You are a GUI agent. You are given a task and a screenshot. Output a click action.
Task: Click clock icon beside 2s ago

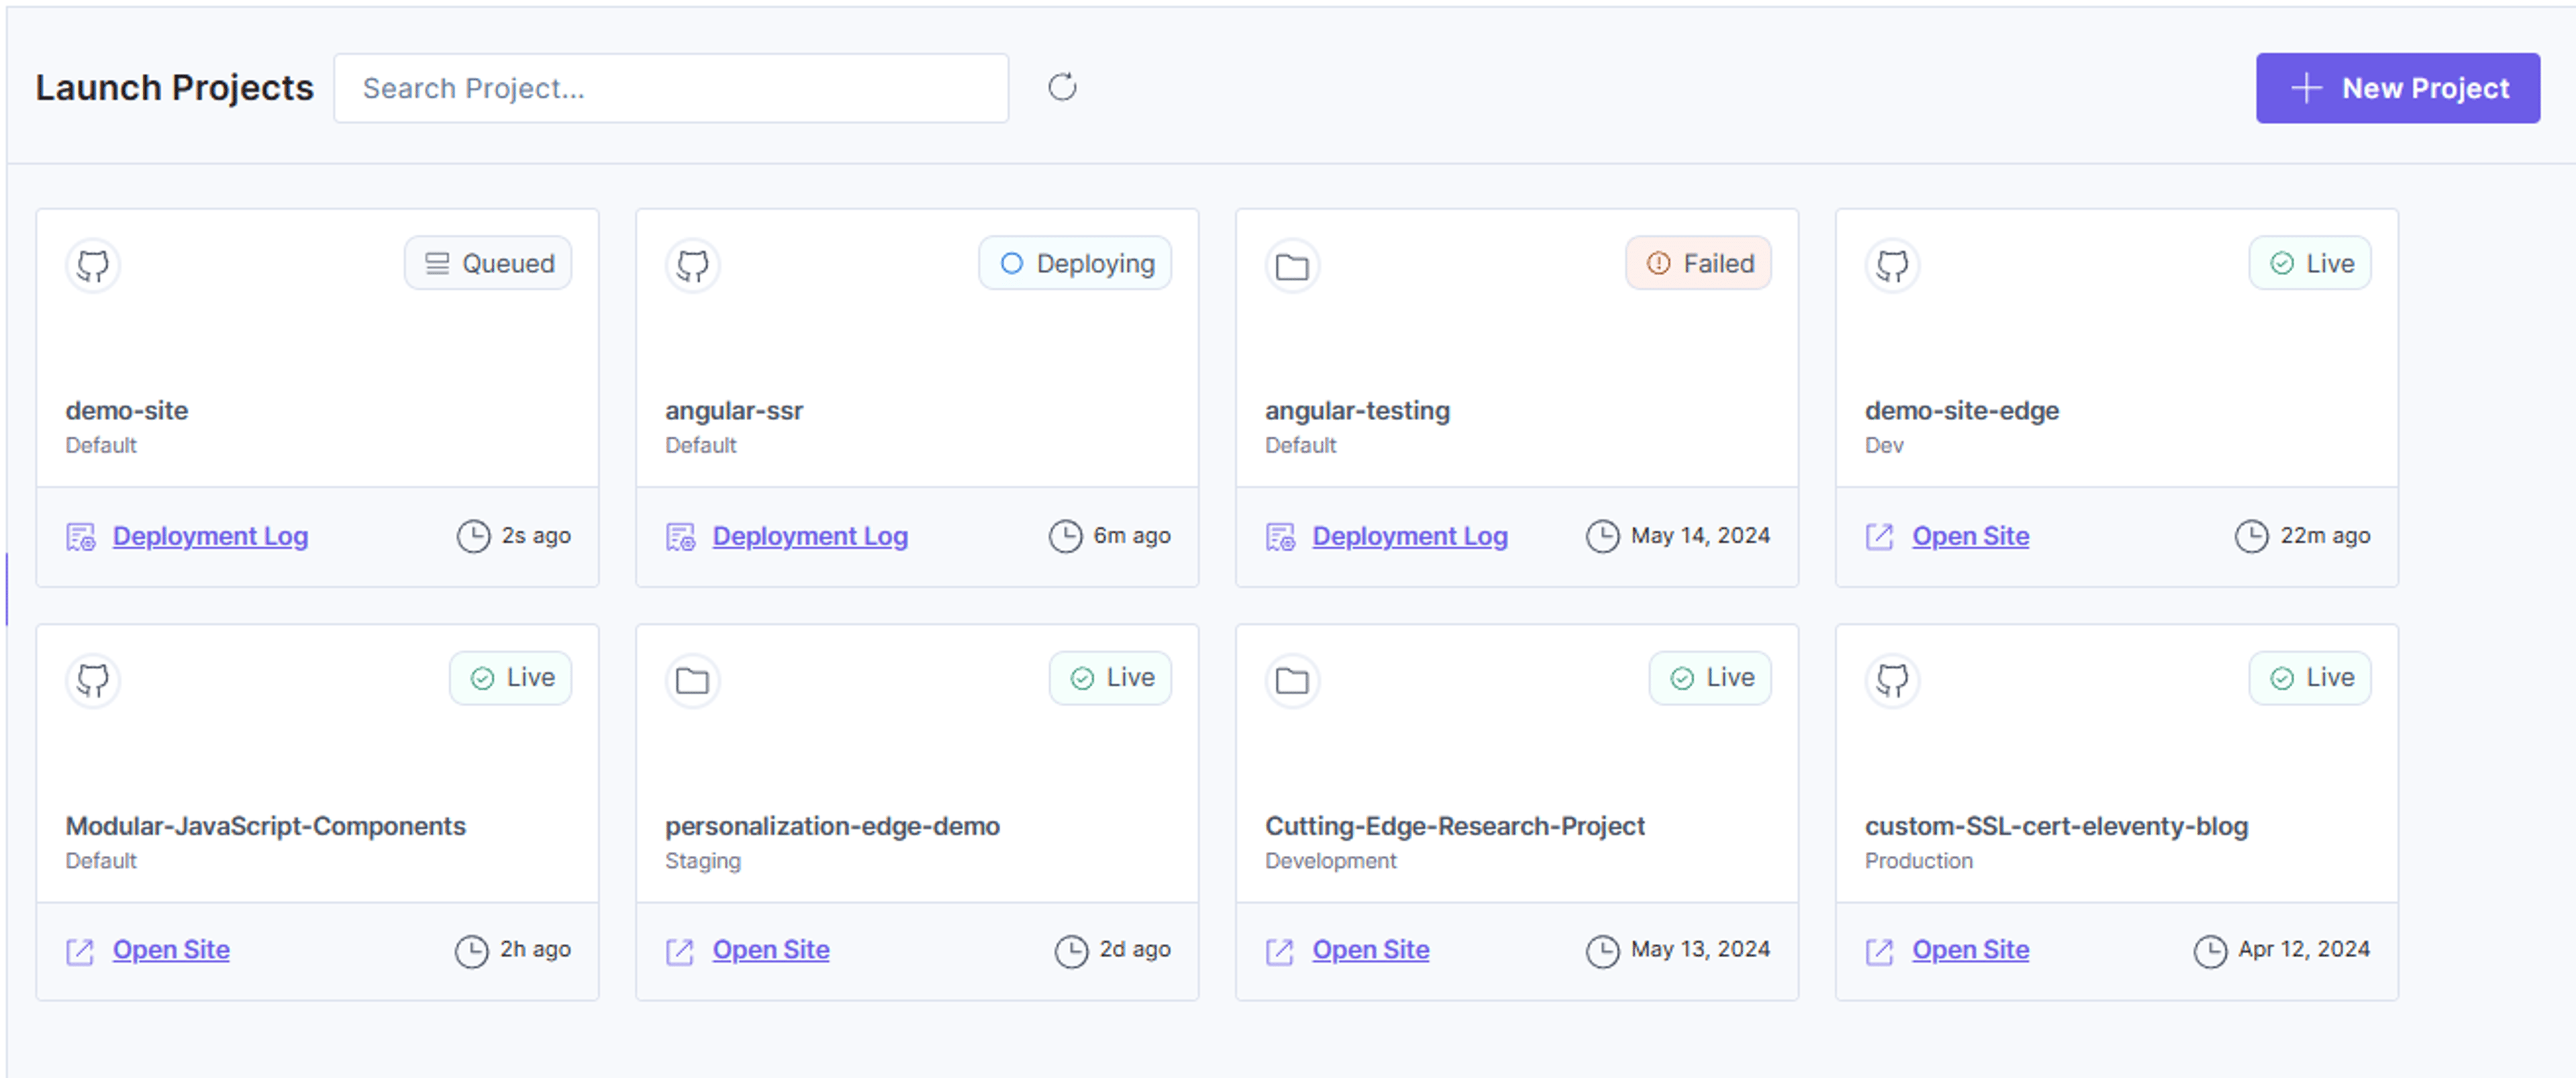[474, 537]
